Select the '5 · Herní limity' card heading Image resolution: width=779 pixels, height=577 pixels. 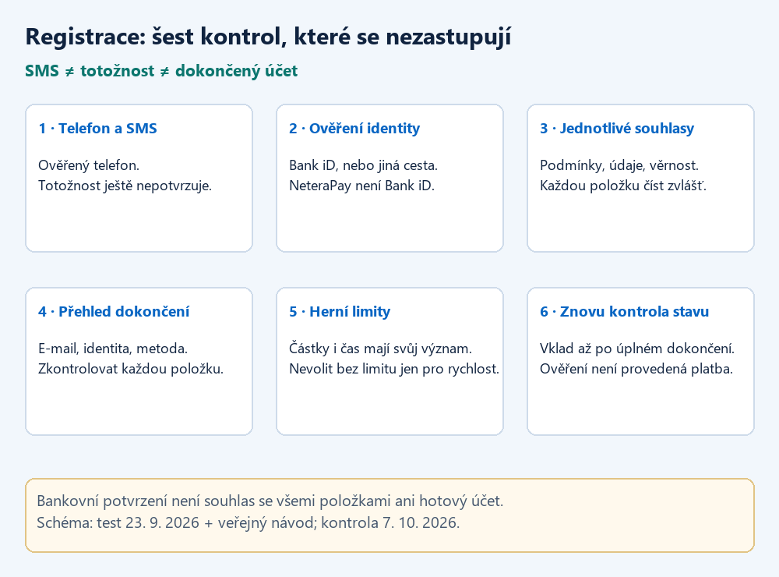(x=340, y=311)
